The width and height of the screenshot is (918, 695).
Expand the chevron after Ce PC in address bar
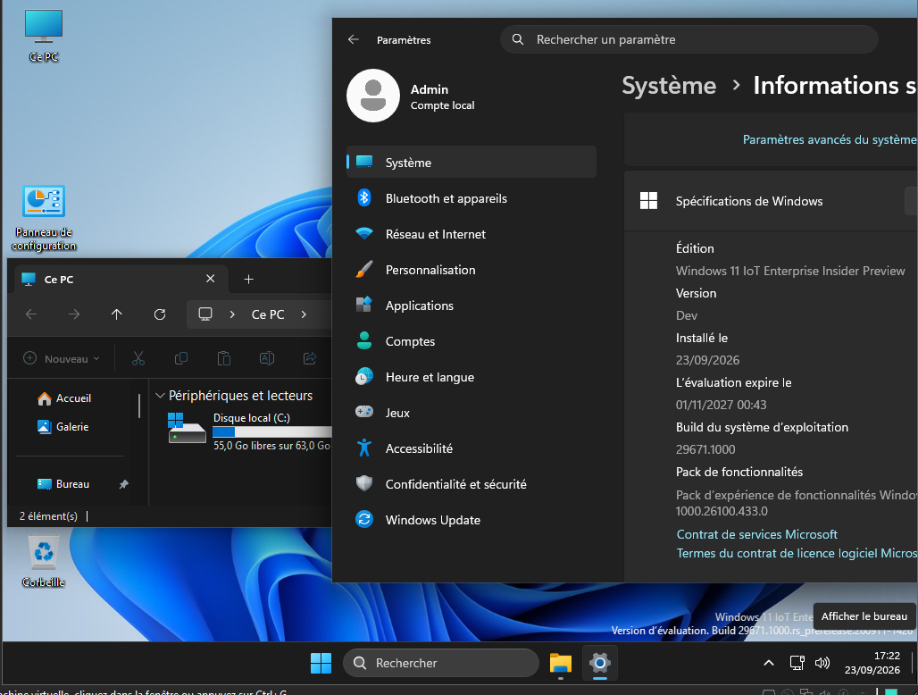(x=304, y=314)
